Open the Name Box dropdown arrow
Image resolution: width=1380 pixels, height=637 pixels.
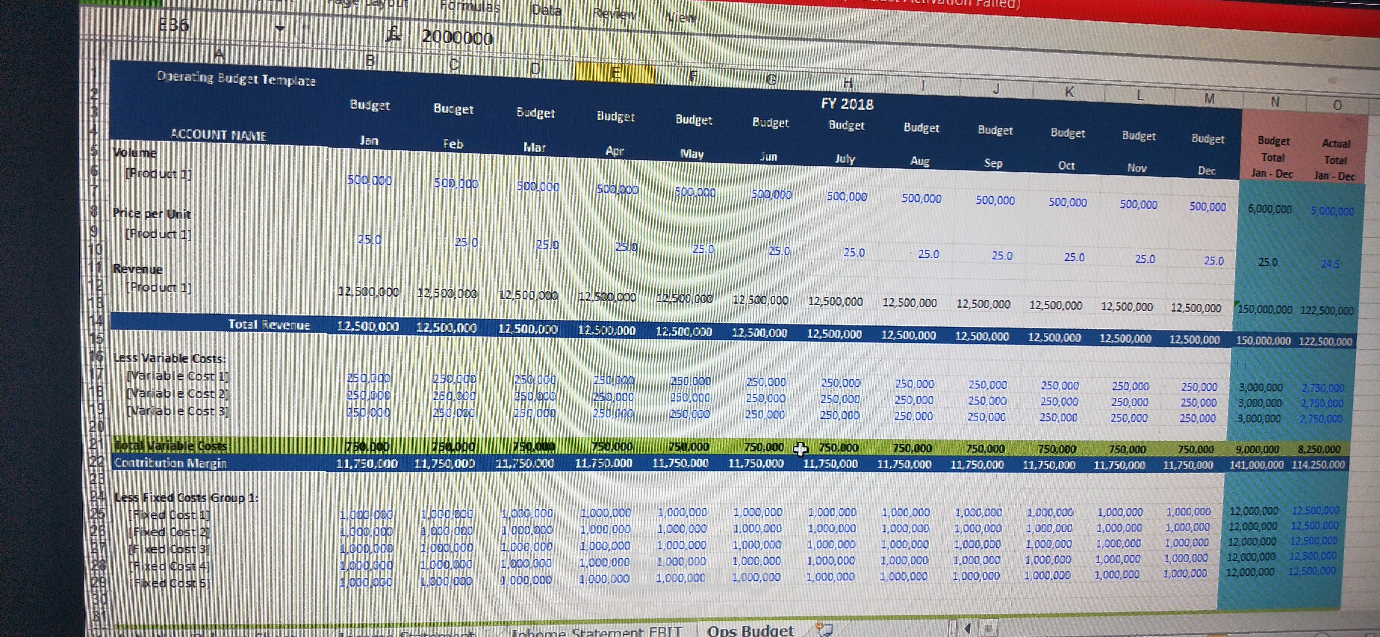point(280,28)
